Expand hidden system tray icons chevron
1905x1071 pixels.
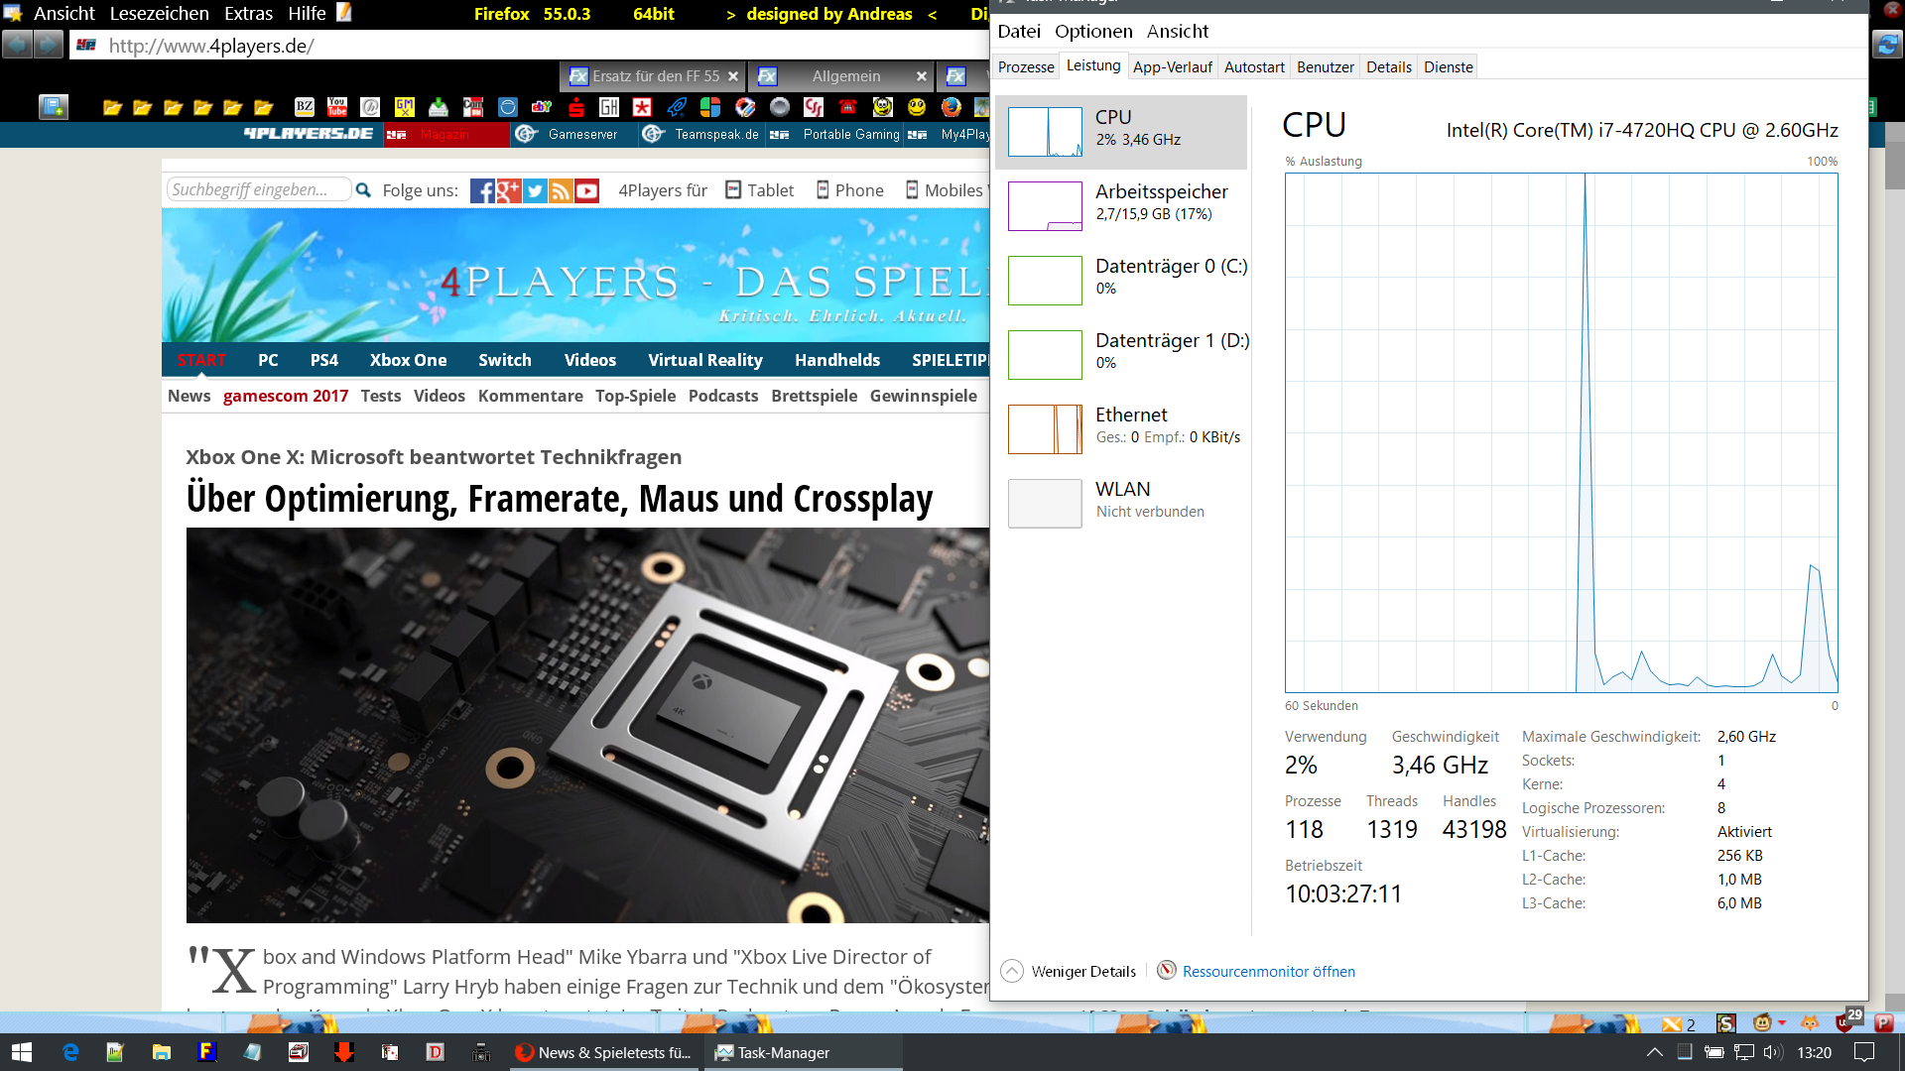pos(1654,1052)
